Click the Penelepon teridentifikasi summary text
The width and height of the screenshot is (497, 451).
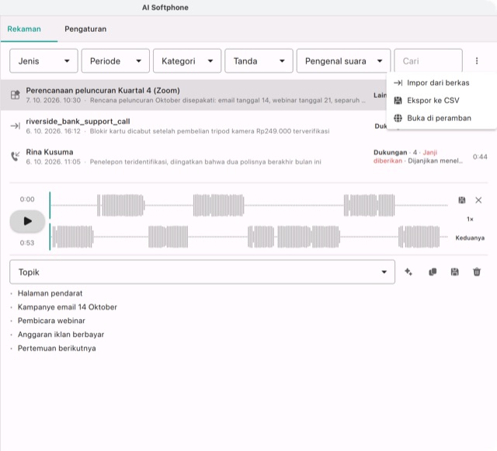click(x=205, y=162)
